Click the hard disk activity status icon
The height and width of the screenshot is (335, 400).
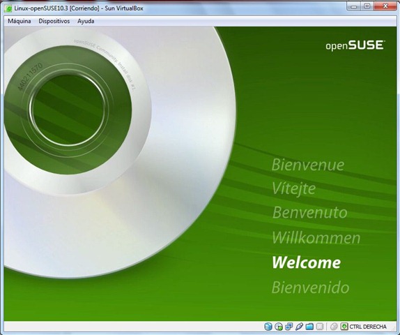(268, 327)
